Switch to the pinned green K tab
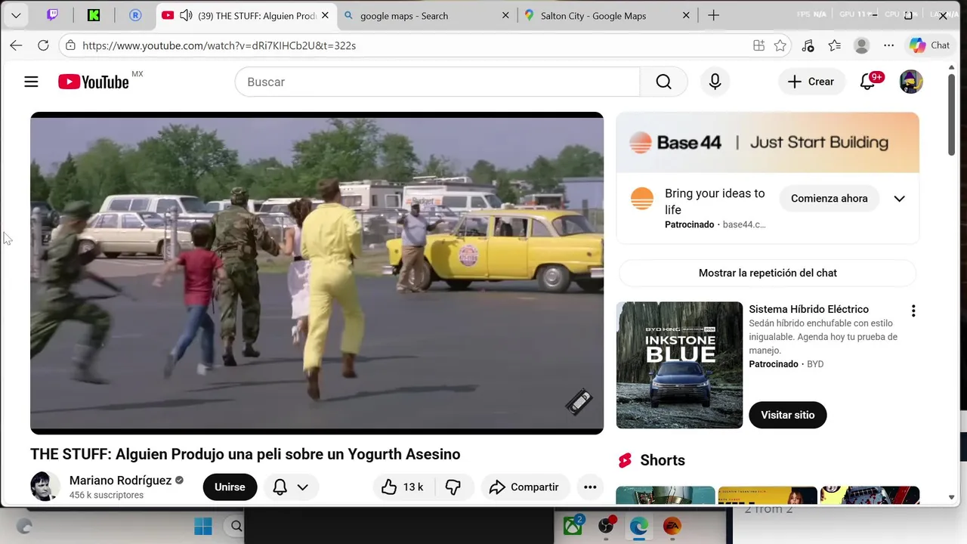The width and height of the screenshot is (967, 544). click(x=94, y=15)
